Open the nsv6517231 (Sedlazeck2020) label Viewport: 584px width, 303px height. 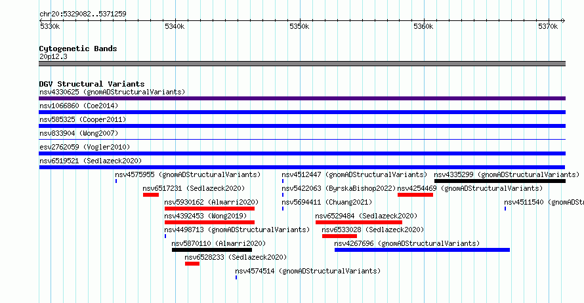(194, 188)
